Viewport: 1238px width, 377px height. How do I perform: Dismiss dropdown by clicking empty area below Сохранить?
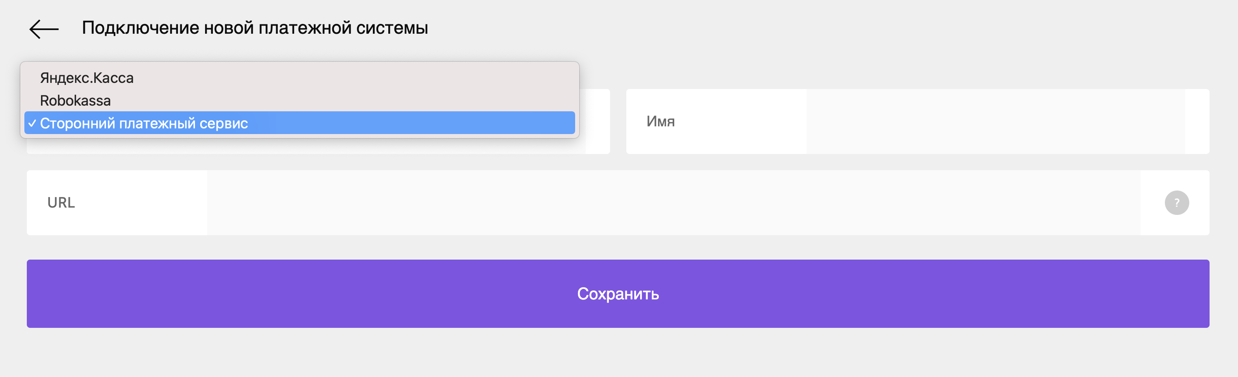(x=618, y=353)
